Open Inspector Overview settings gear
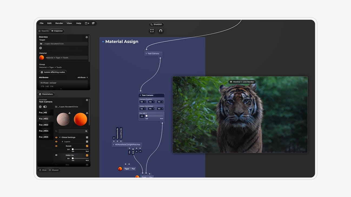Viewport: 351px width, 197px height. coord(87,37)
